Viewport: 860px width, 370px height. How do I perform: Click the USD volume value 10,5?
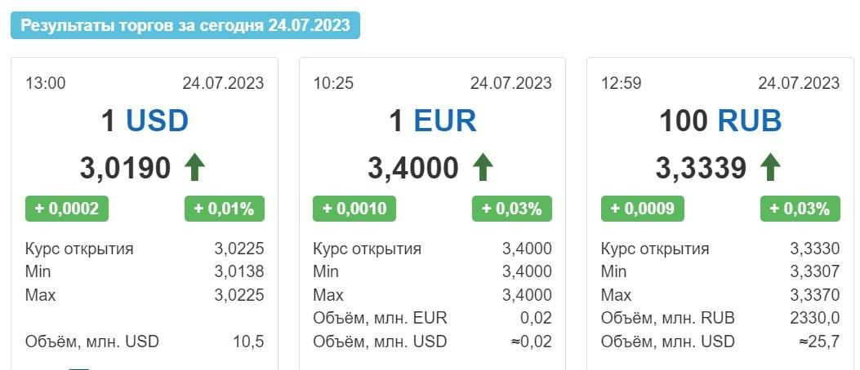(248, 342)
